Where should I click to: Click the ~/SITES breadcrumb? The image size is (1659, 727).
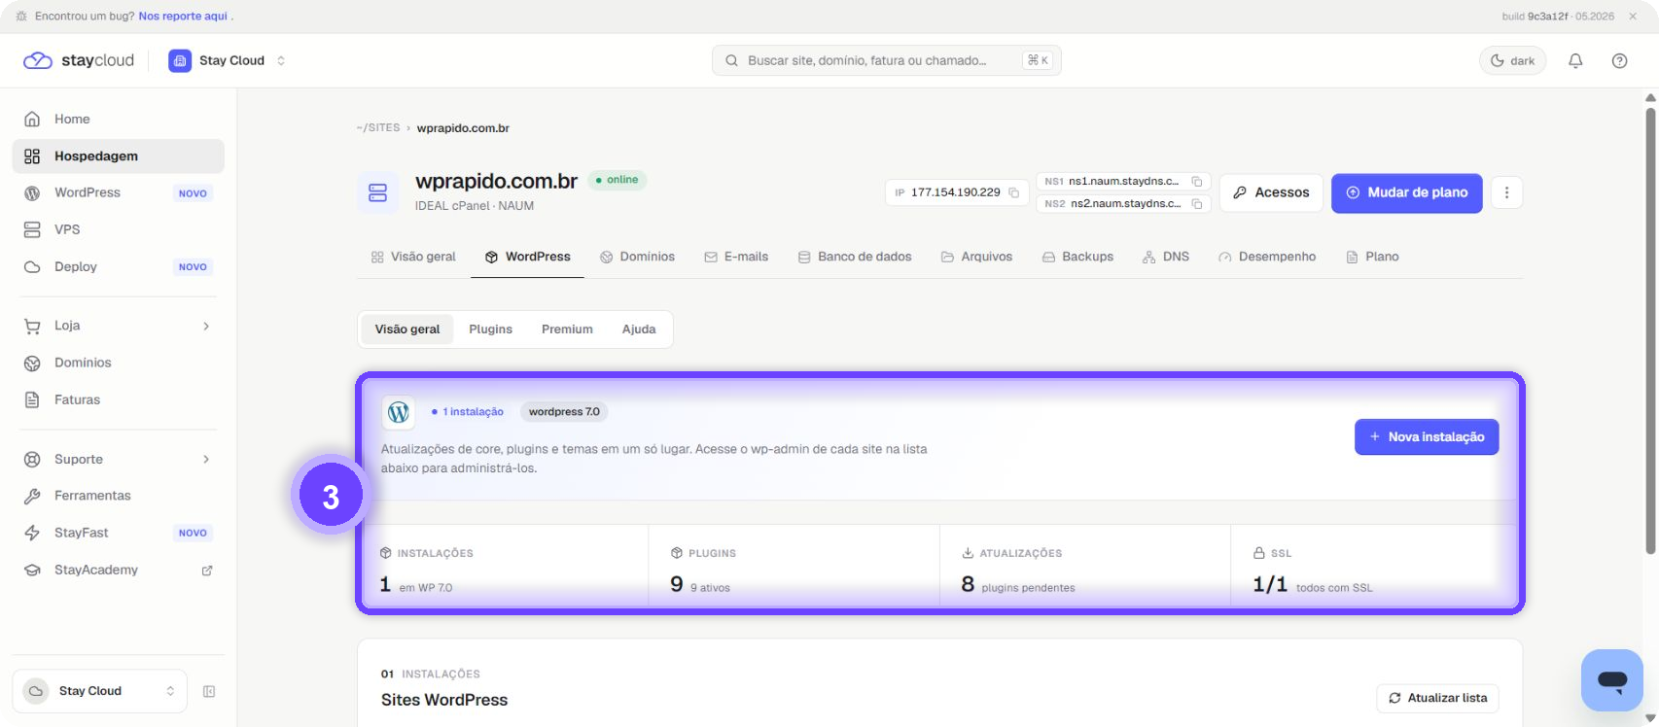(x=378, y=128)
